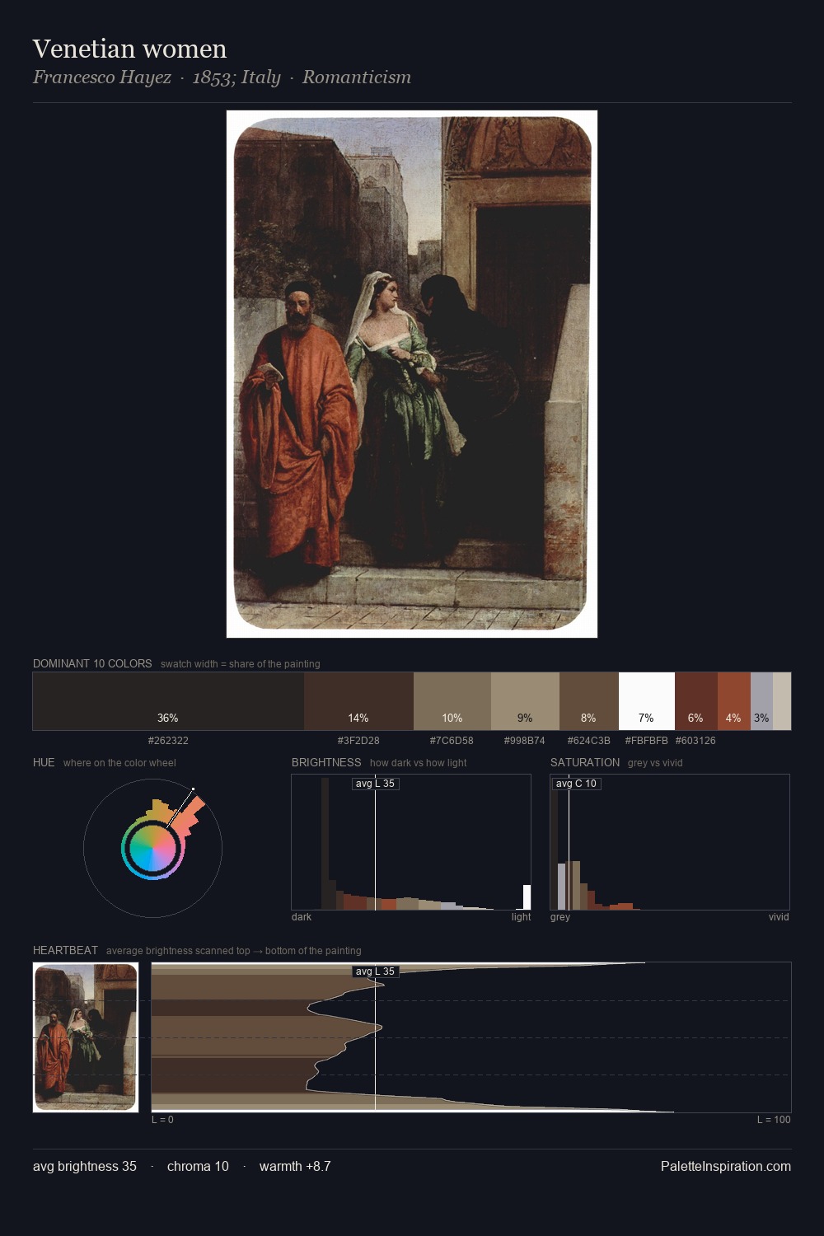Viewport: 824px width, 1236px height.
Task: Click "avg L 35" label in Heartbeat chart
Action: click(x=376, y=971)
